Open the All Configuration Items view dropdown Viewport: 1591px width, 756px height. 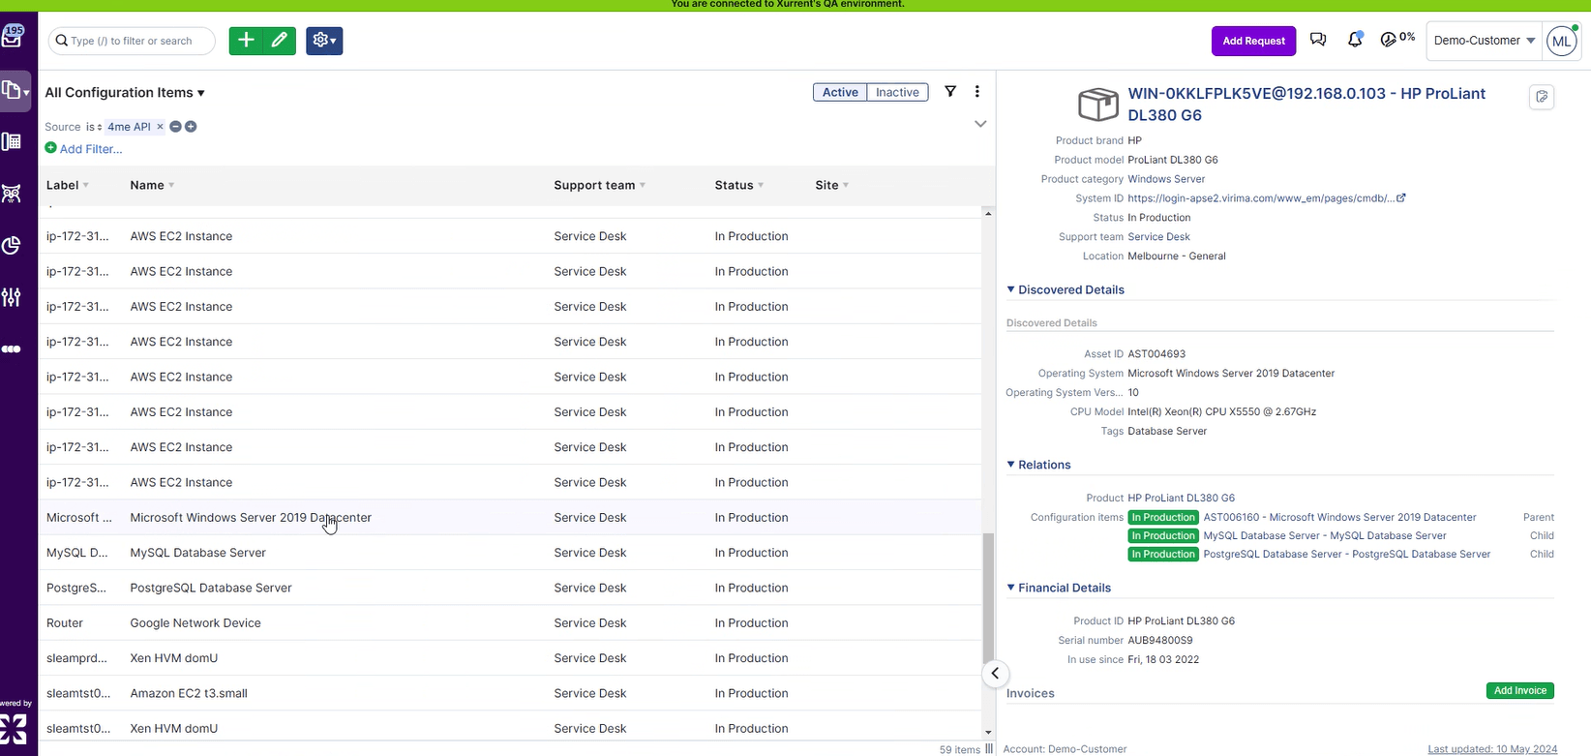[x=125, y=93]
